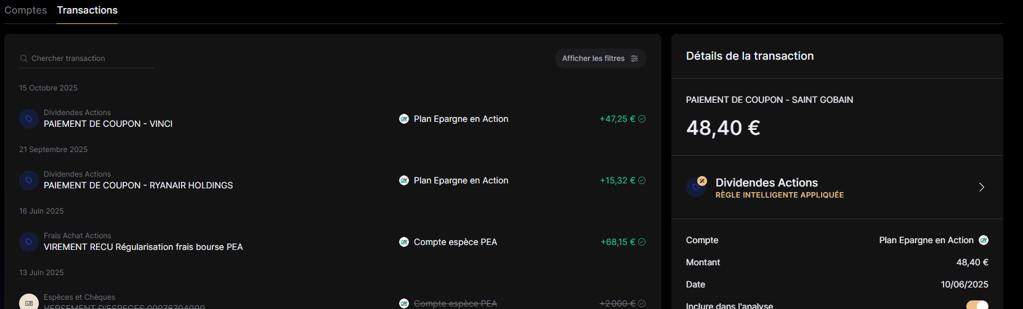Screen dimensions: 1023x309
Task: Click the Frais Achat Actions tag icon
Action: tap(29, 242)
